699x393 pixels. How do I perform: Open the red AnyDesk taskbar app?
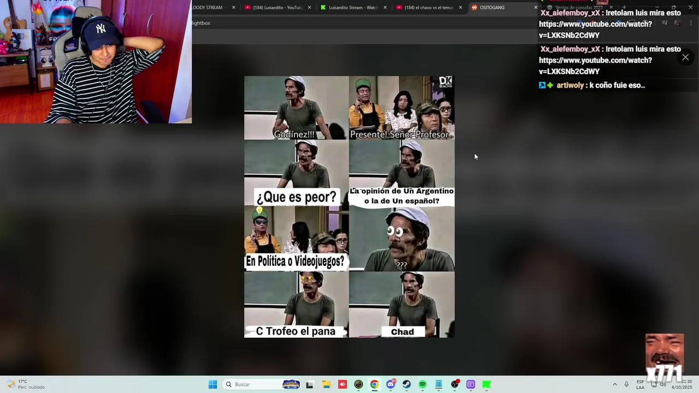(x=342, y=384)
